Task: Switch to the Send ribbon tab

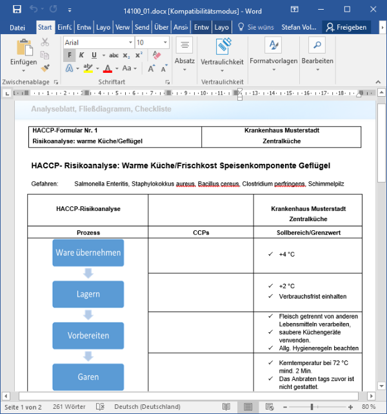Action: click(x=142, y=27)
